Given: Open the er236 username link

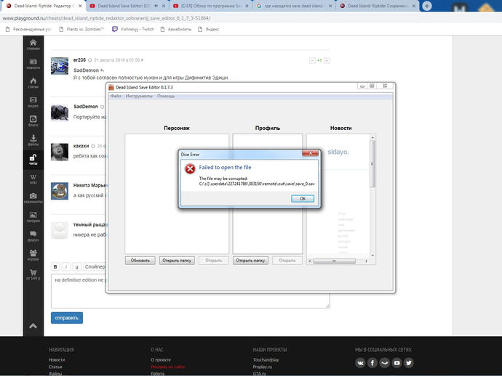Looking at the screenshot, I should click(79, 60).
